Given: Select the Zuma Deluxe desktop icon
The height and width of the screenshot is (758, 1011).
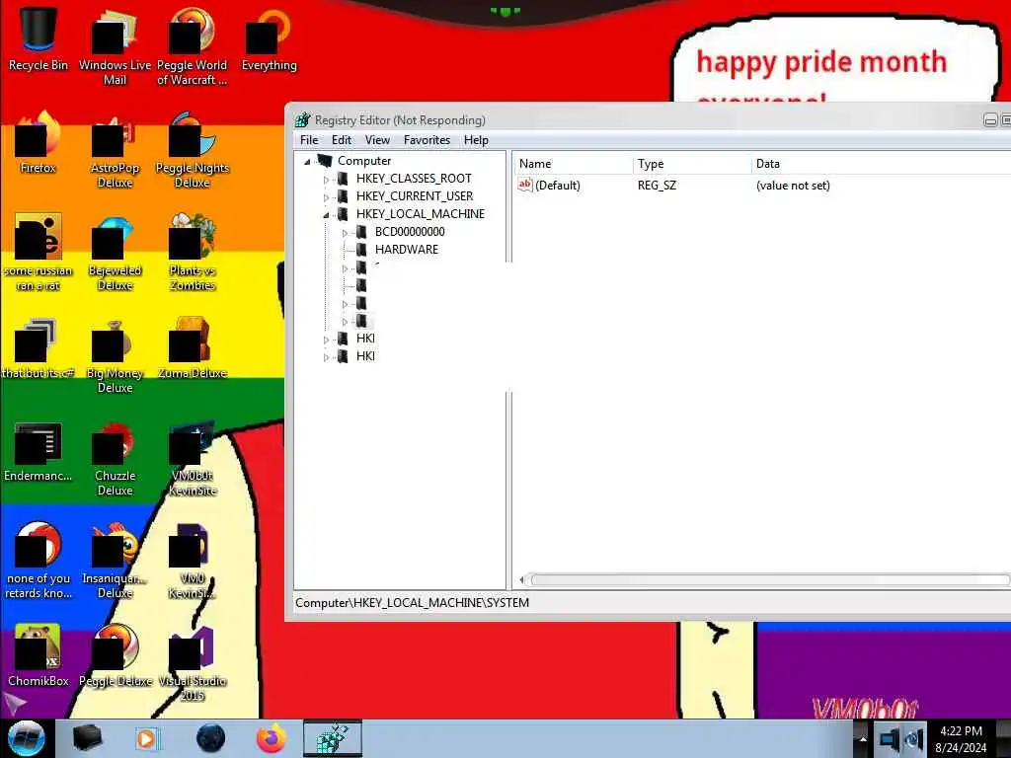Looking at the screenshot, I should click(x=193, y=348).
